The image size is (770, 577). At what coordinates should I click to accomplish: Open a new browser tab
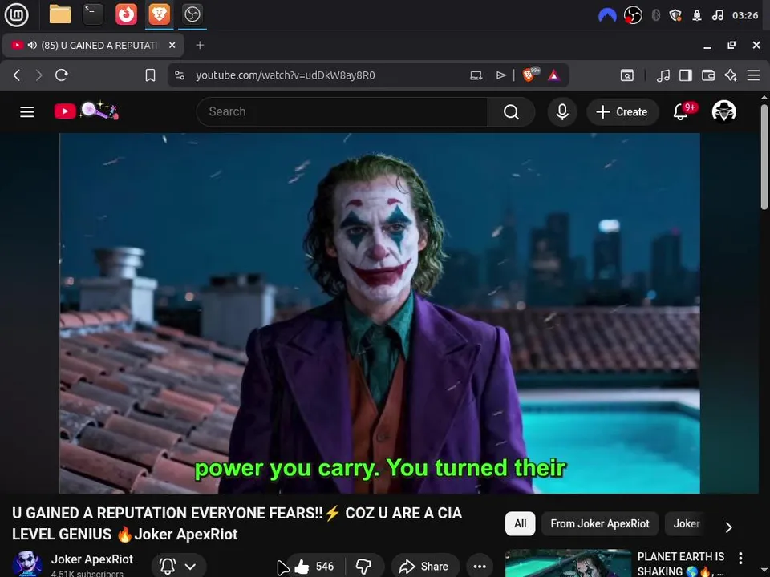coord(200,45)
